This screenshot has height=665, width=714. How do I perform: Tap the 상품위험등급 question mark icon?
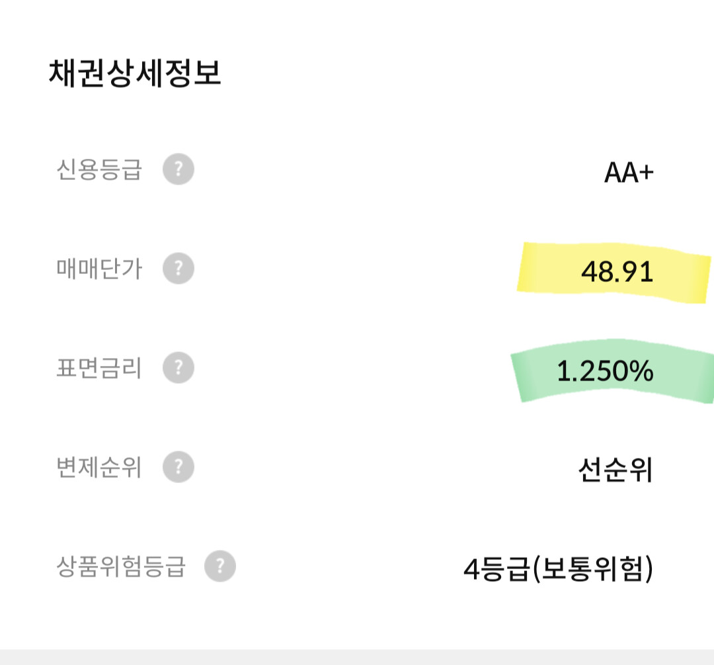220,566
